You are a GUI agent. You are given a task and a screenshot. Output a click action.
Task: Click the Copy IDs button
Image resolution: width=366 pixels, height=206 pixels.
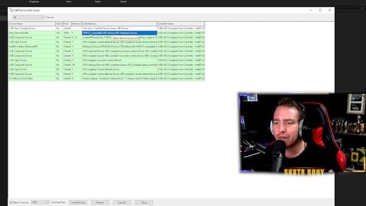[122, 203]
